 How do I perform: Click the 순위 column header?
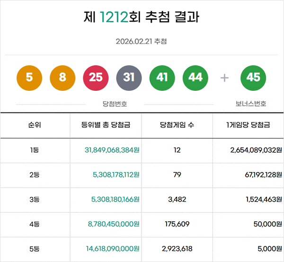tap(35, 125)
